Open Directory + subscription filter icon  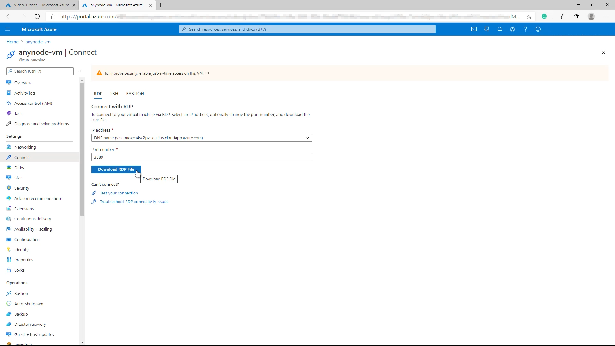click(x=487, y=29)
